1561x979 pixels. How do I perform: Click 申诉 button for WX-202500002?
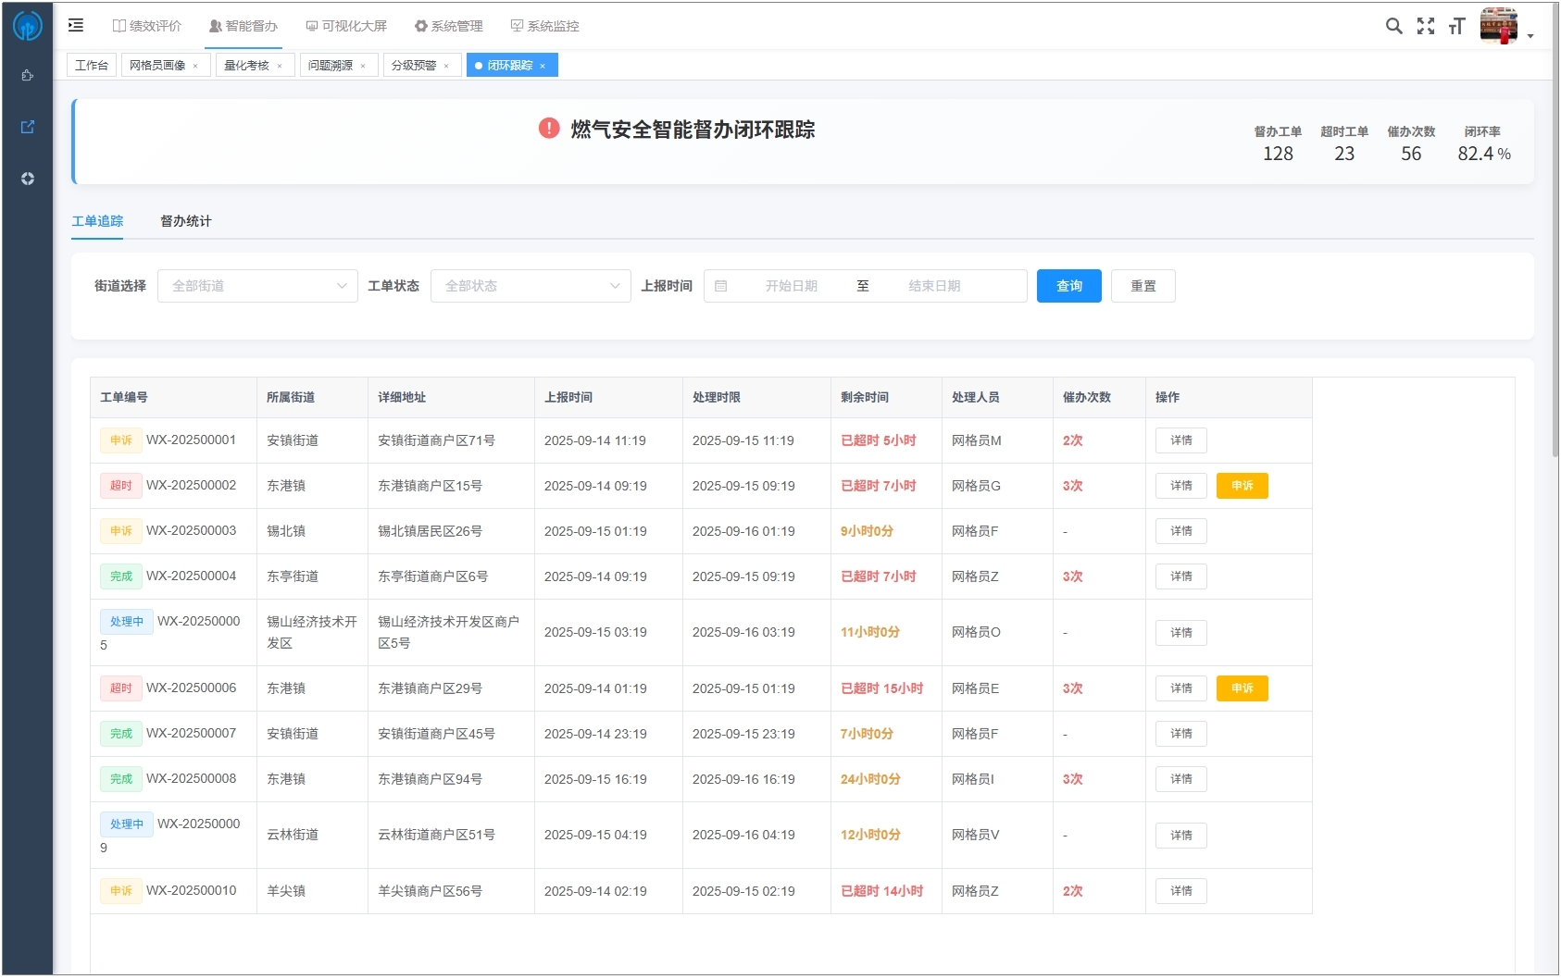pos(1242,486)
